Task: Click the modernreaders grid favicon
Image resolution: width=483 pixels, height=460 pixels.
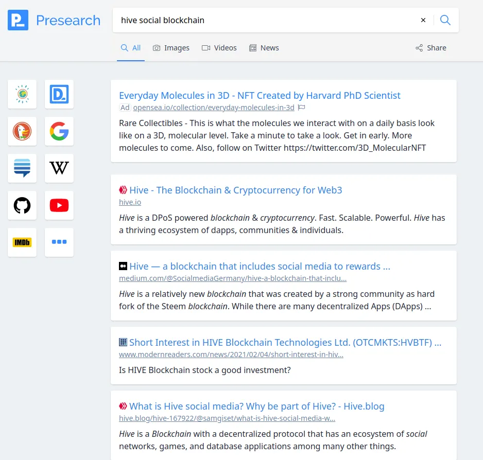Action: pos(123,342)
